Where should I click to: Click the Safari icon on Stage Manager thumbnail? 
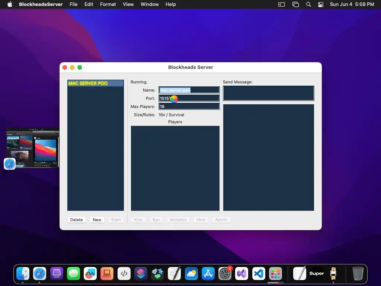[x=10, y=164]
